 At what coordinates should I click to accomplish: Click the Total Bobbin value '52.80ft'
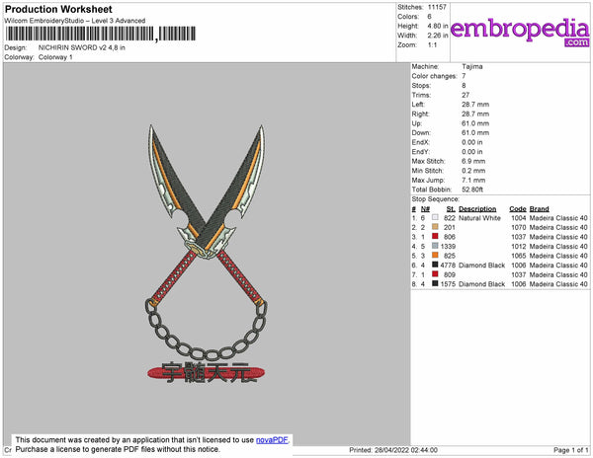(x=472, y=190)
